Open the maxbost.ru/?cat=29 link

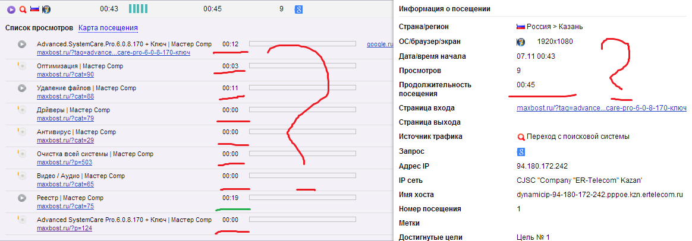tap(65, 141)
